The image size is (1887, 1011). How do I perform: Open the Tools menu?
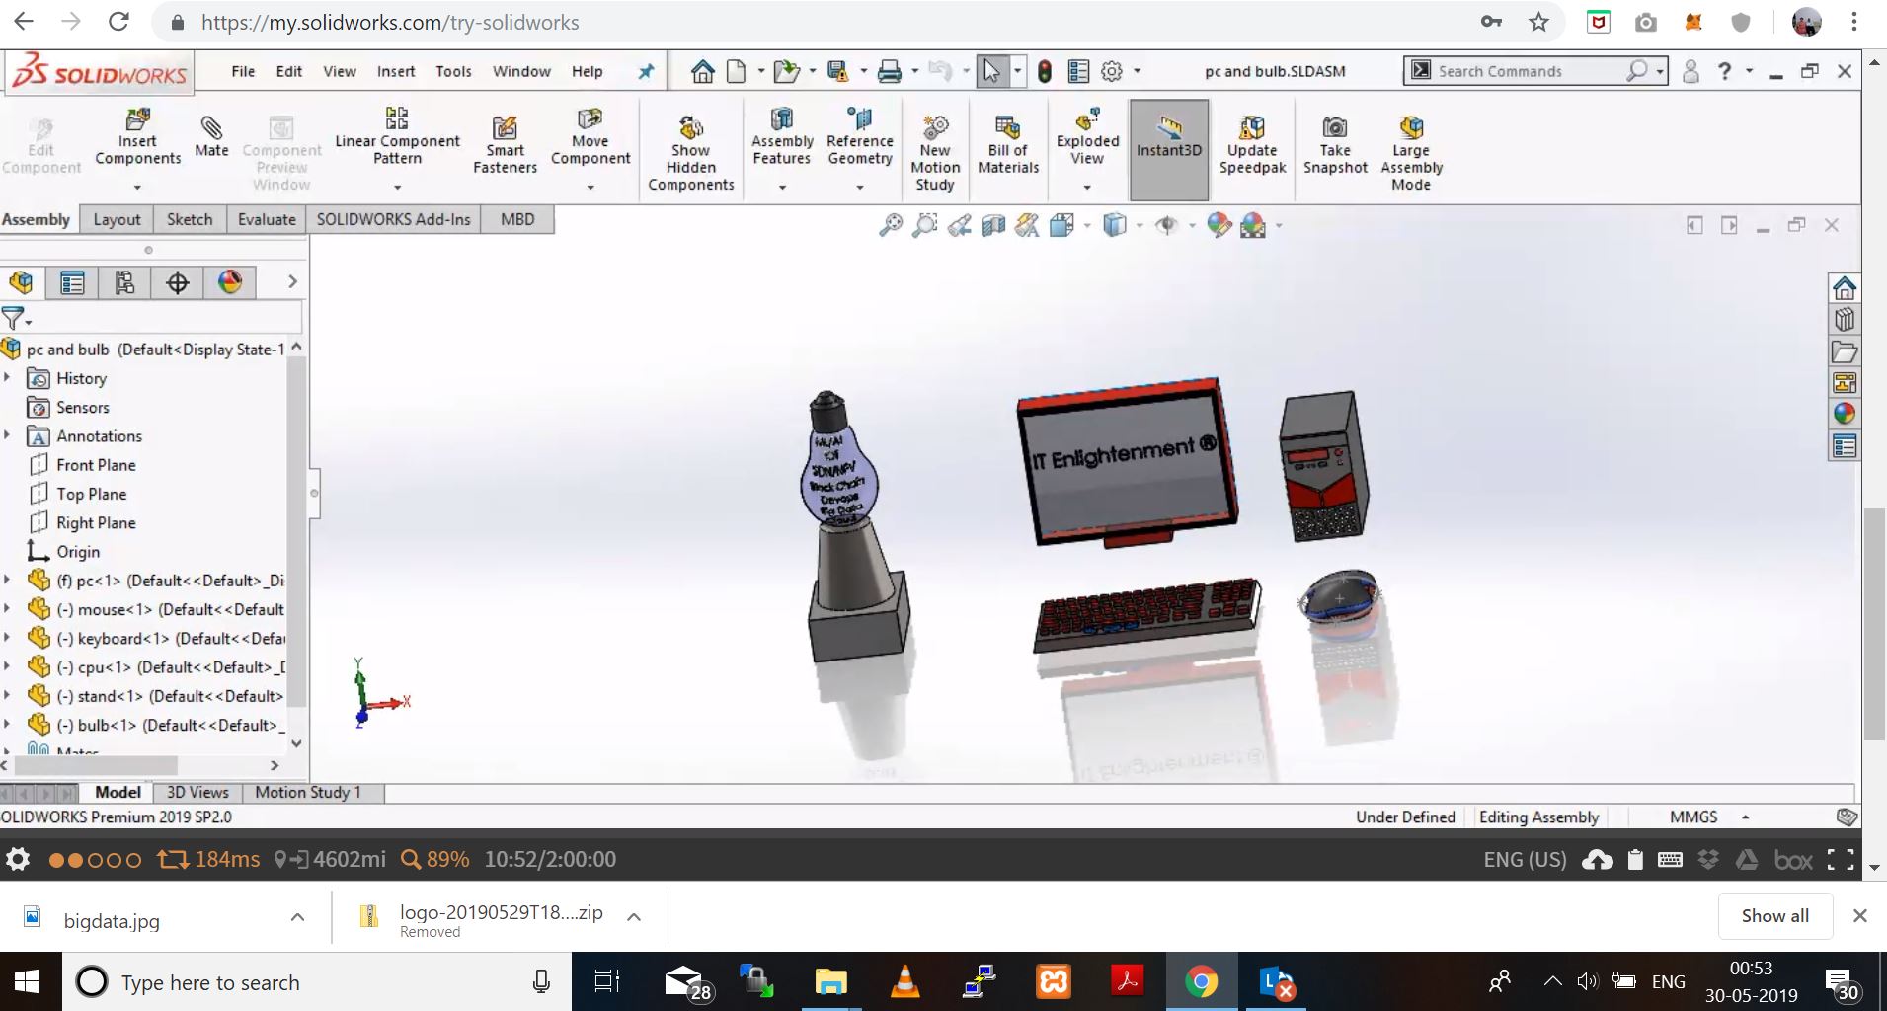tap(453, 71)
